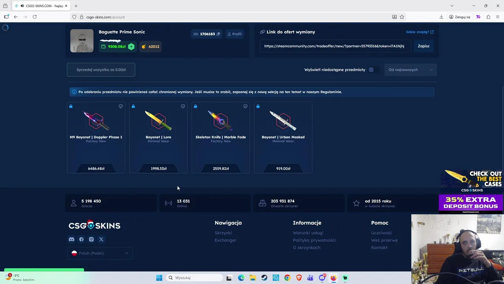The image size is (504, 284).
Task: Toggle Wyświetl niedostępne przedmioty switch
Action: pyautogui.click(x=373, y=70)
